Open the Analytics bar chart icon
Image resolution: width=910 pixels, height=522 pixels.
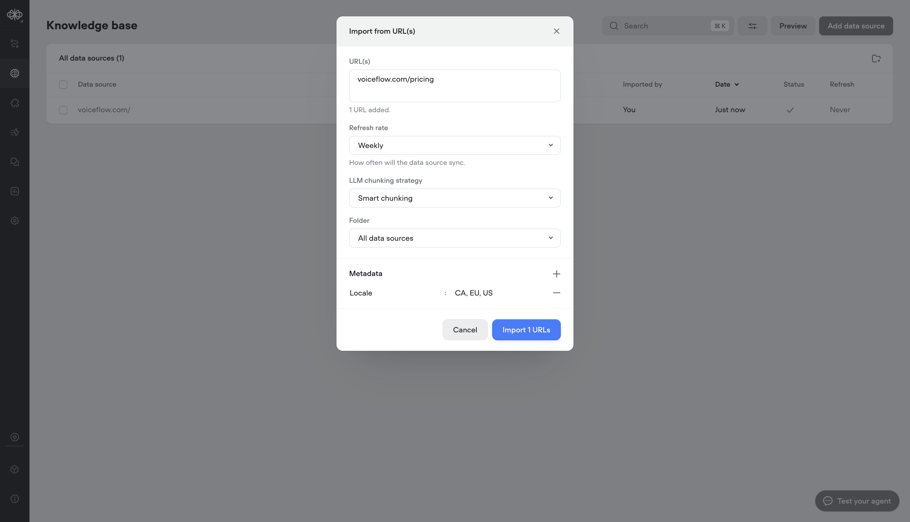coord(15,191)
